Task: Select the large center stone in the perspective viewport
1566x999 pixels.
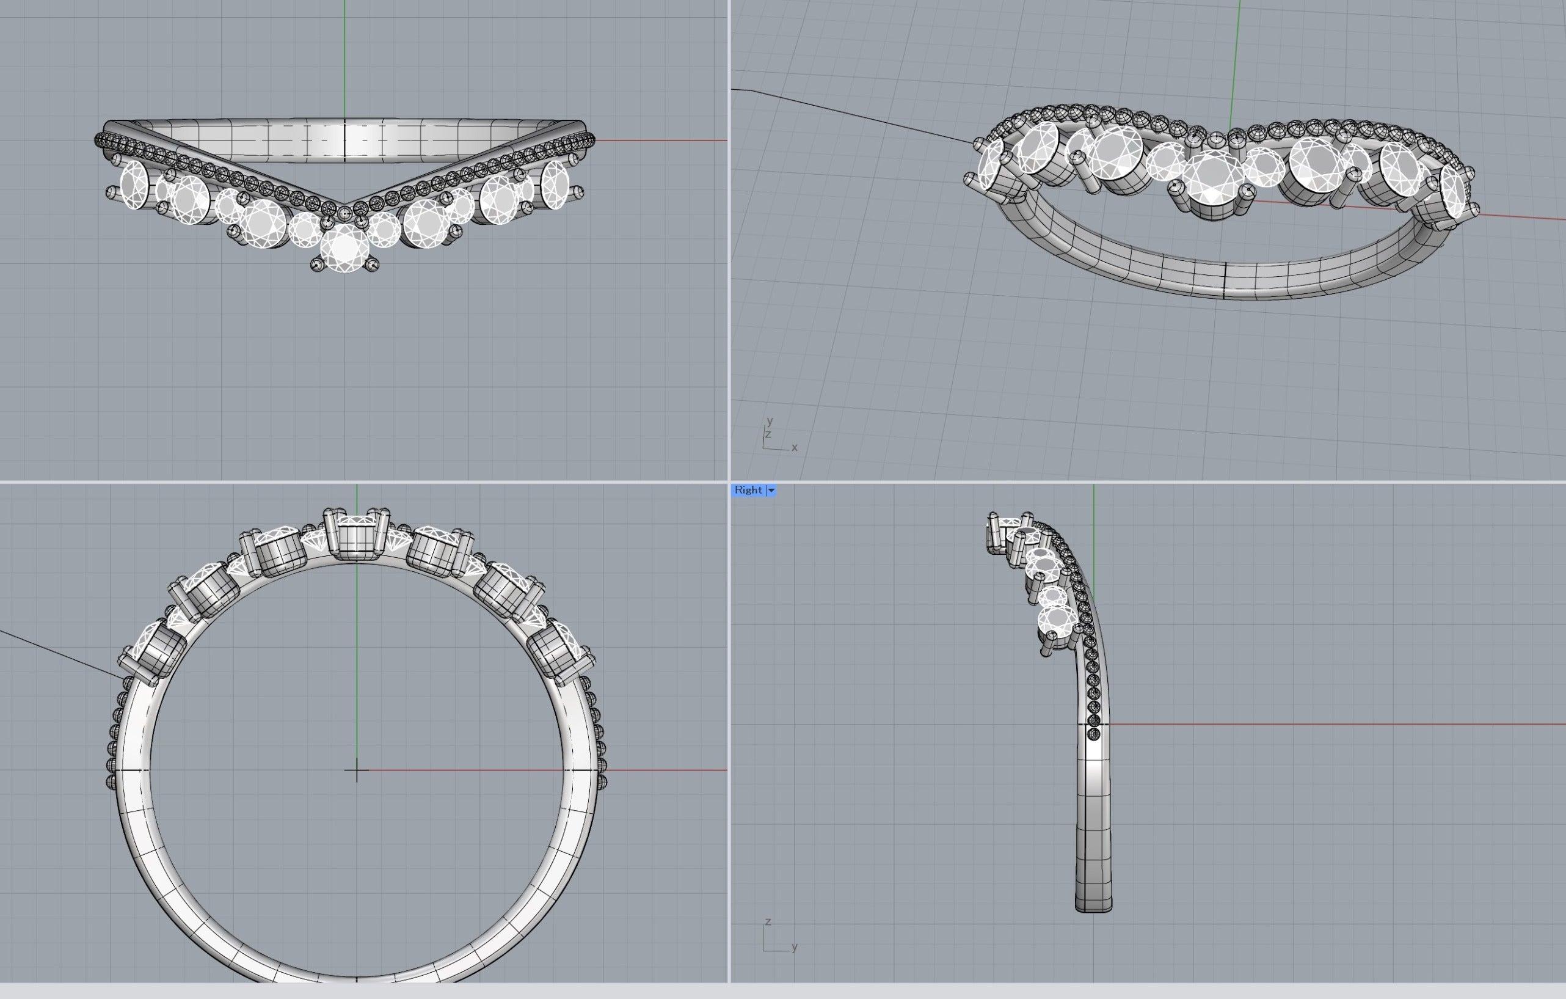Action: pyautogui.click(x=1212, y=178)
